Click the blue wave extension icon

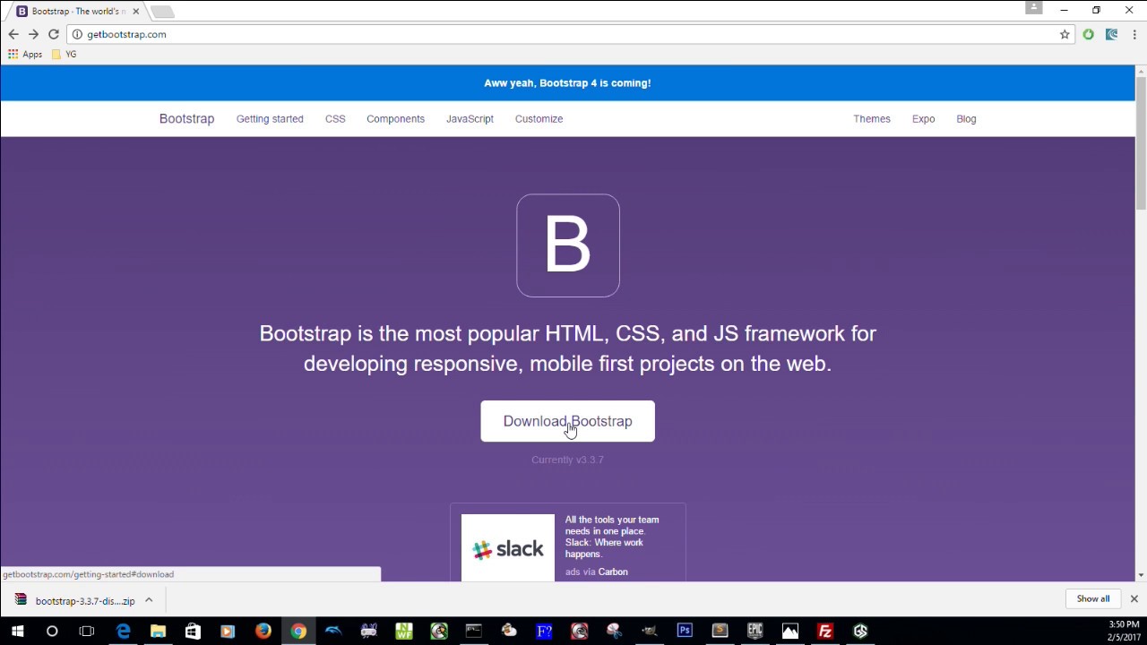tap(1111, 34)
